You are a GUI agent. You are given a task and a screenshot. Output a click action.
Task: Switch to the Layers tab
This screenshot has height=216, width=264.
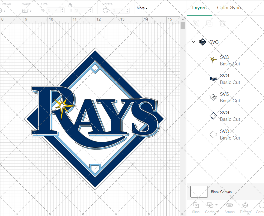pos(199,8)
